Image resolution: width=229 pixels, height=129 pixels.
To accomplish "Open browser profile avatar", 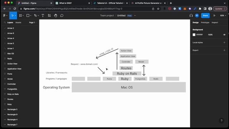I will coord(210,9).
